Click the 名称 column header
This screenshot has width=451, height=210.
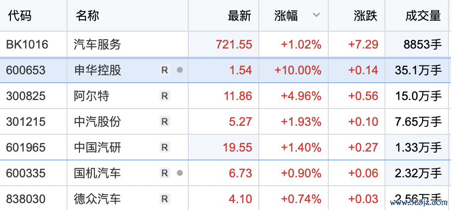tap(87, 16)
